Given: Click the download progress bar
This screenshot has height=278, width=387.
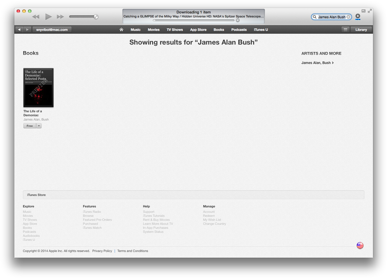Looking at the screenshot, I should coord(194,20).
